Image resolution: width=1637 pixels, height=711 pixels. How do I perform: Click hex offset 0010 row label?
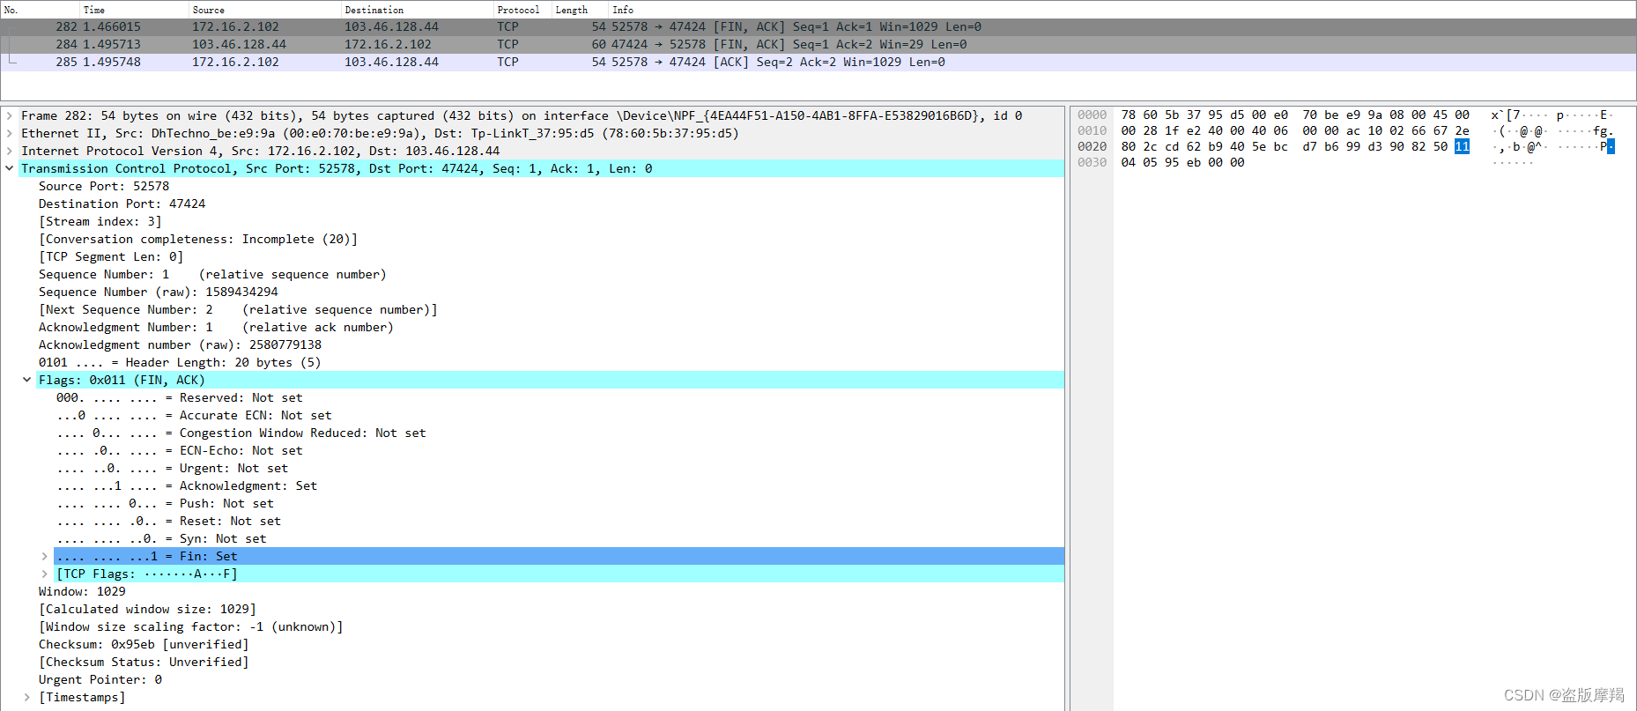(x=1092, y=130)
